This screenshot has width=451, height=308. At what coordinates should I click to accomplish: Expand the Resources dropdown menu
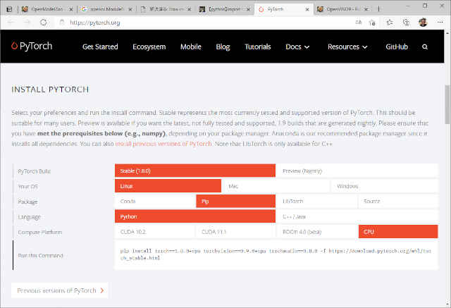point(347,47)
